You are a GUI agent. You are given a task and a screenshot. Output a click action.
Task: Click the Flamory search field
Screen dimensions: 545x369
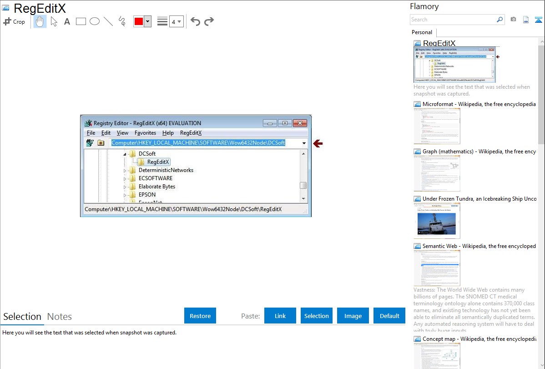(x=453, y=20)
